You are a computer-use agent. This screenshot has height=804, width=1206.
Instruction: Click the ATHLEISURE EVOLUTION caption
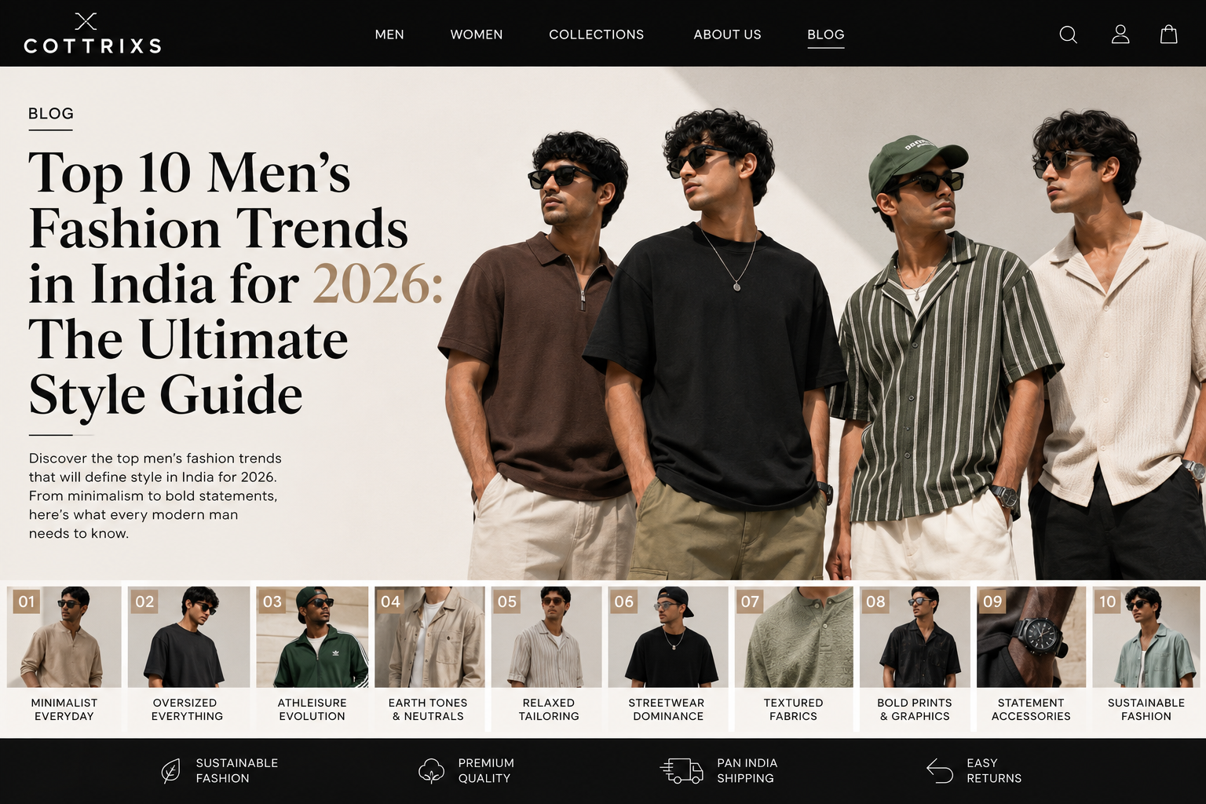(312, 710)
